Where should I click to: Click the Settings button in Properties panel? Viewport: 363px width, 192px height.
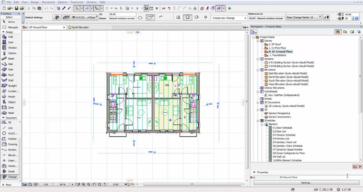(x=305, y=183)
